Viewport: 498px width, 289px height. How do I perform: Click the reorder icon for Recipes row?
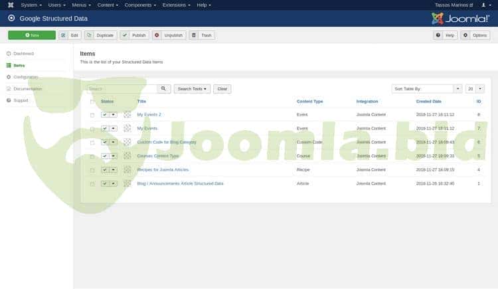[x=127, y=169]
